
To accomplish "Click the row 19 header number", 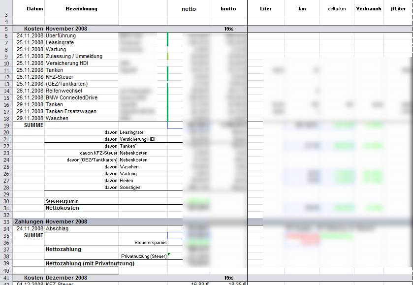I will (x=6, y=126).
